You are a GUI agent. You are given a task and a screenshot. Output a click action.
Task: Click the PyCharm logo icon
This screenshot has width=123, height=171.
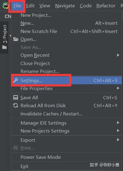coord(6,5)
